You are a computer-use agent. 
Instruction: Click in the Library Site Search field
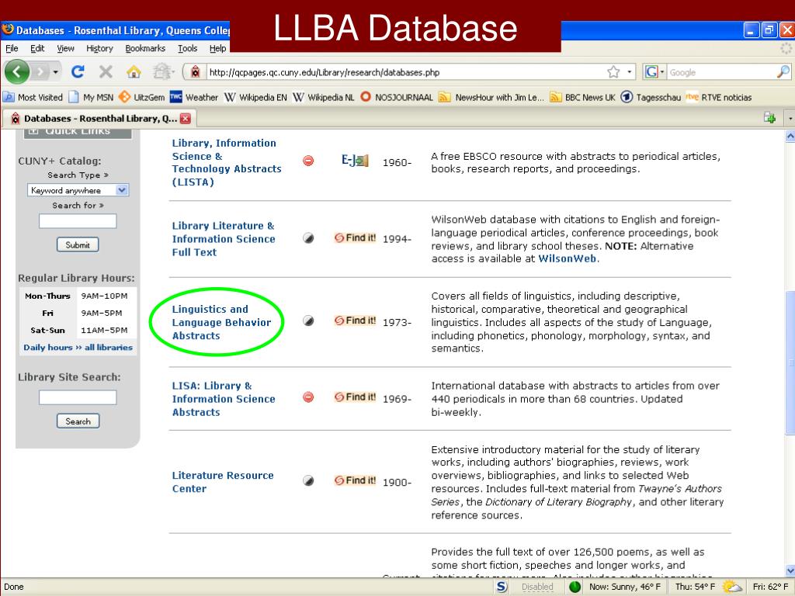click(78, 397)
